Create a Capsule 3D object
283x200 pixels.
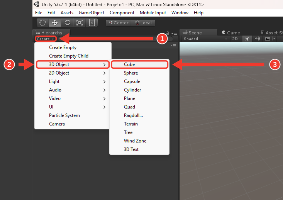tap(139, 81)
